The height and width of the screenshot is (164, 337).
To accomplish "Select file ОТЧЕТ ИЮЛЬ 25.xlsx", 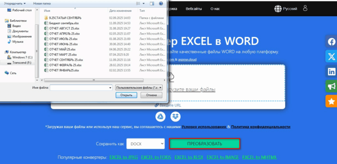I will 61,39.
